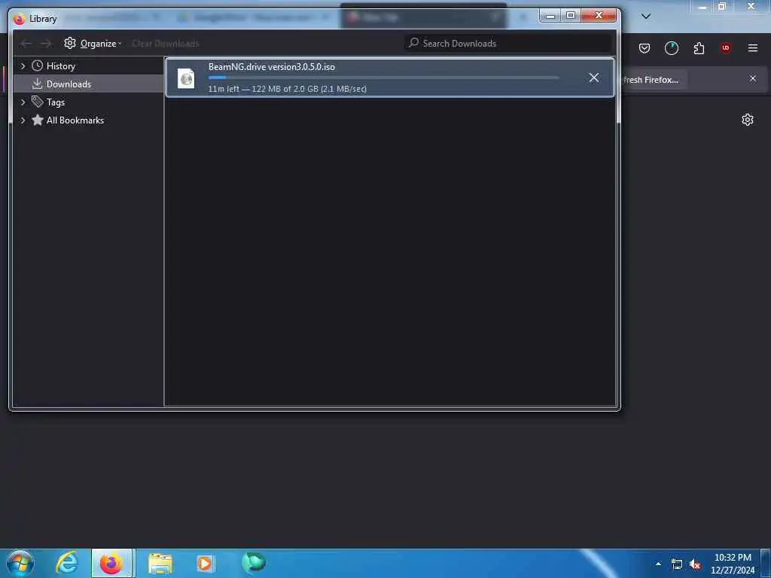The width and height of the screenshot is (771, 578).
Task: Dismiss the Refresh Firefox notification
Action: [753, 78]
